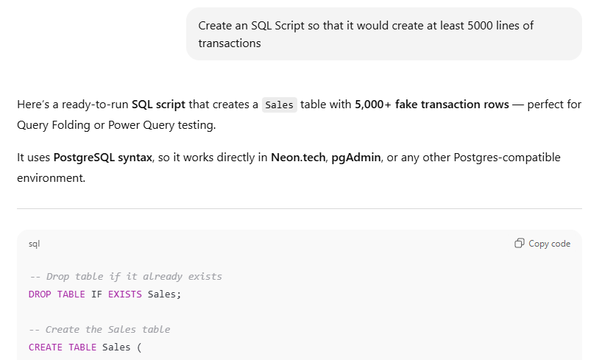602x360 pixels.
Task: Click the DROP keyword in the code
Action: tap(40, 294)
